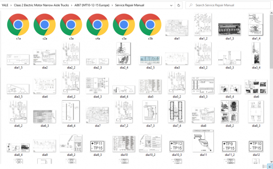Select the dia1_4 image file
Image resolution: width=273 pixels, height=169 pixels.
[x=256, y=24]
